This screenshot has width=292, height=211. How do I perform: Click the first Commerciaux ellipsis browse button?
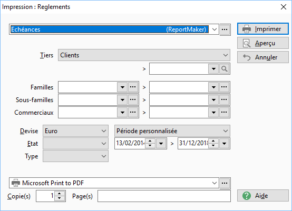[x=133, y=112]
